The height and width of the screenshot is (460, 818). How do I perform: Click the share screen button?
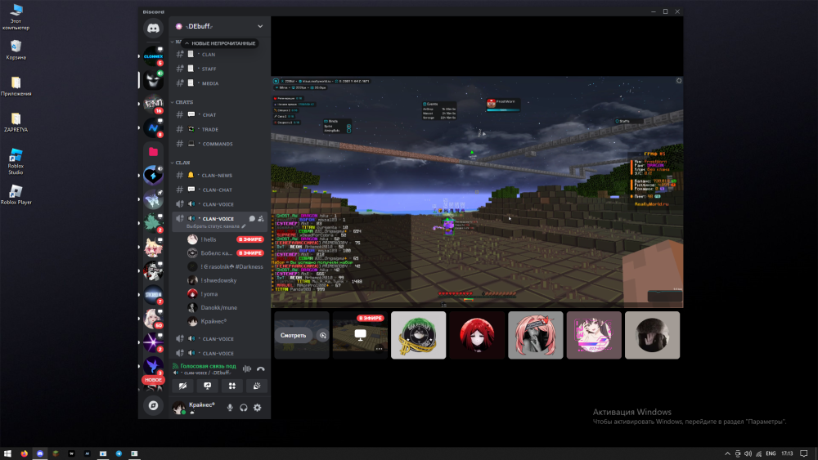click(207, 386)
